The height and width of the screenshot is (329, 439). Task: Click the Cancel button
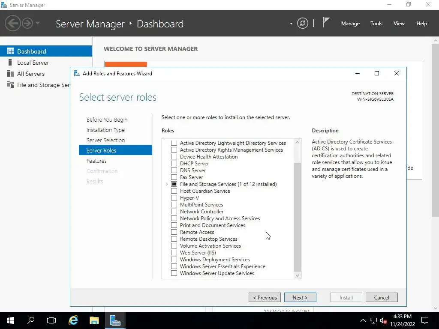382,297
